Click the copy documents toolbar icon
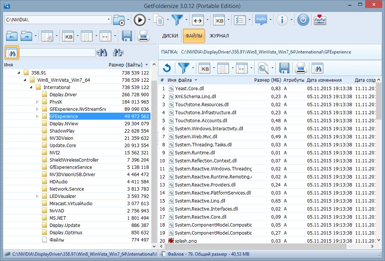 159,19
